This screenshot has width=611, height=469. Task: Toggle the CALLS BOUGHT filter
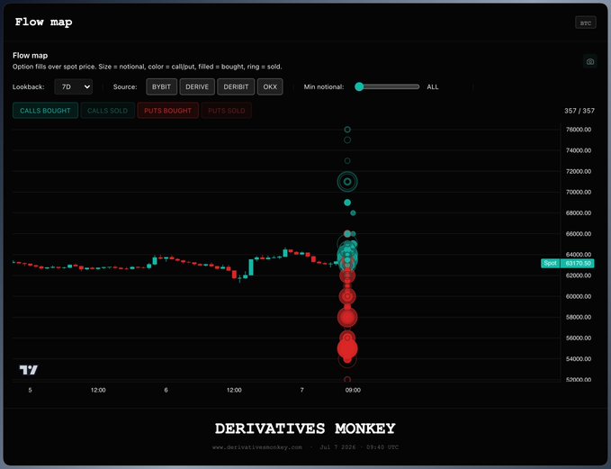click(x=45, y=111)
